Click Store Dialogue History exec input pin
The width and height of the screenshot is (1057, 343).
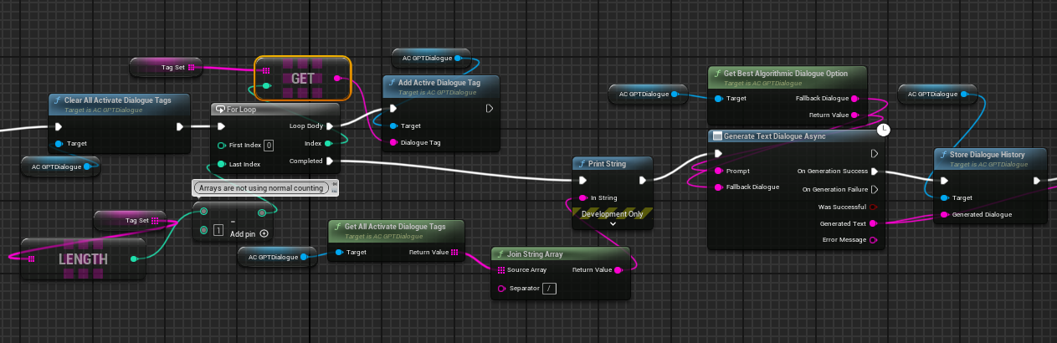click(945, 180)
